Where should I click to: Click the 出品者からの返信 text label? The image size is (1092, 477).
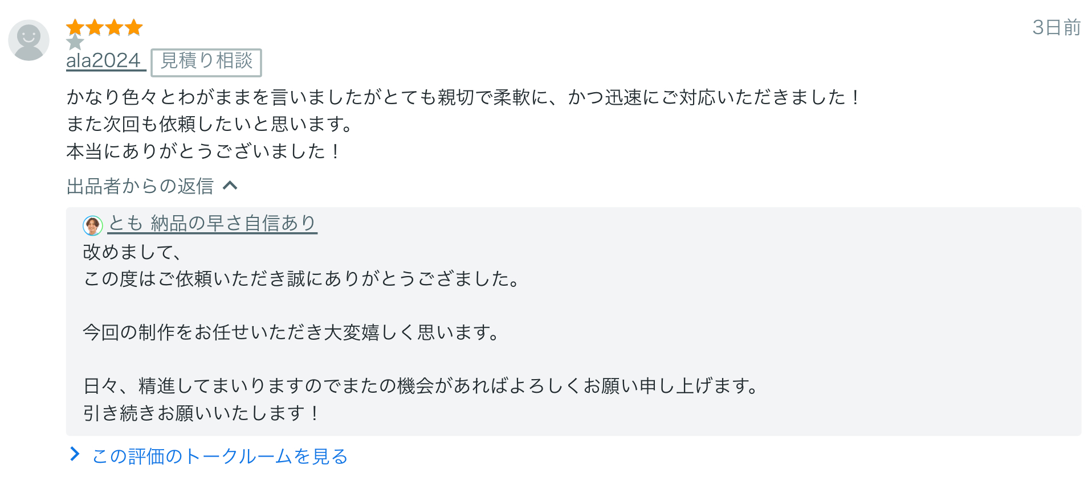(x=140, y=185)
